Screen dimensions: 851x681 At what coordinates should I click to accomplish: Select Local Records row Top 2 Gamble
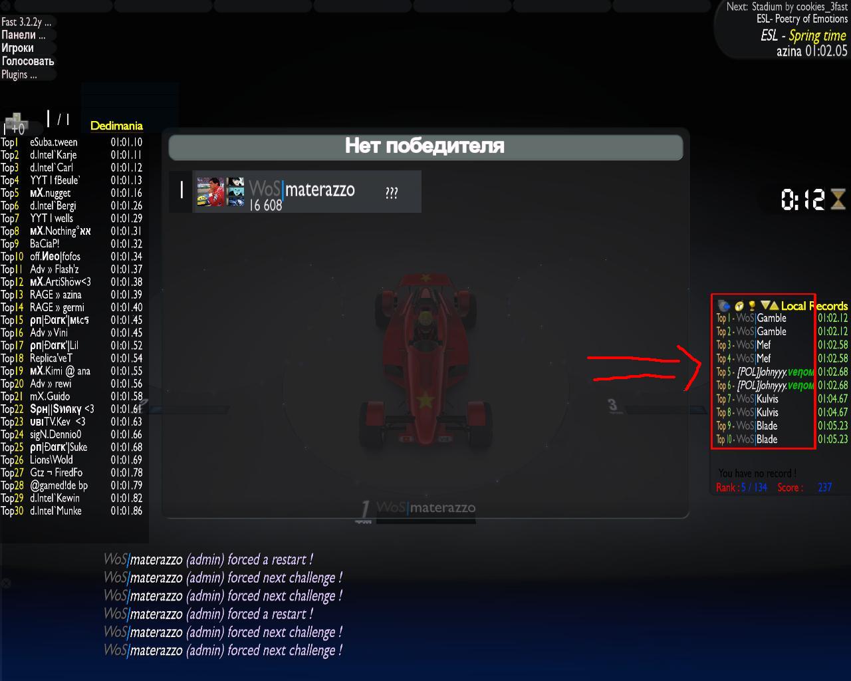(x=782, y=331)
